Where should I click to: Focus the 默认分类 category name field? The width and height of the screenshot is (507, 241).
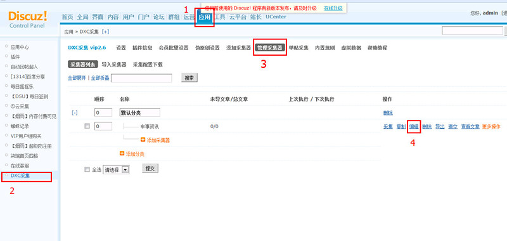point(139,113)
